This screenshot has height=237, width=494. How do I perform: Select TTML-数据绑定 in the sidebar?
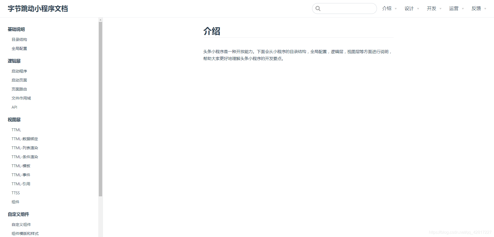coord(25,139)
